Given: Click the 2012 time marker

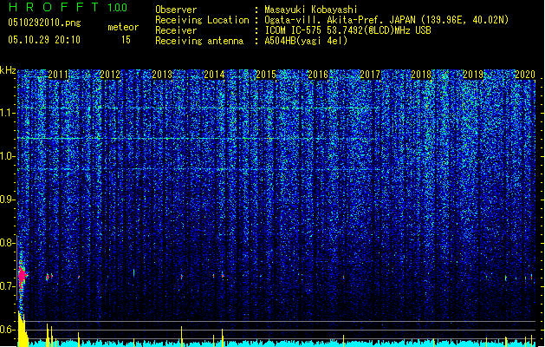Looking at the screenshot, I should (110, 75).
